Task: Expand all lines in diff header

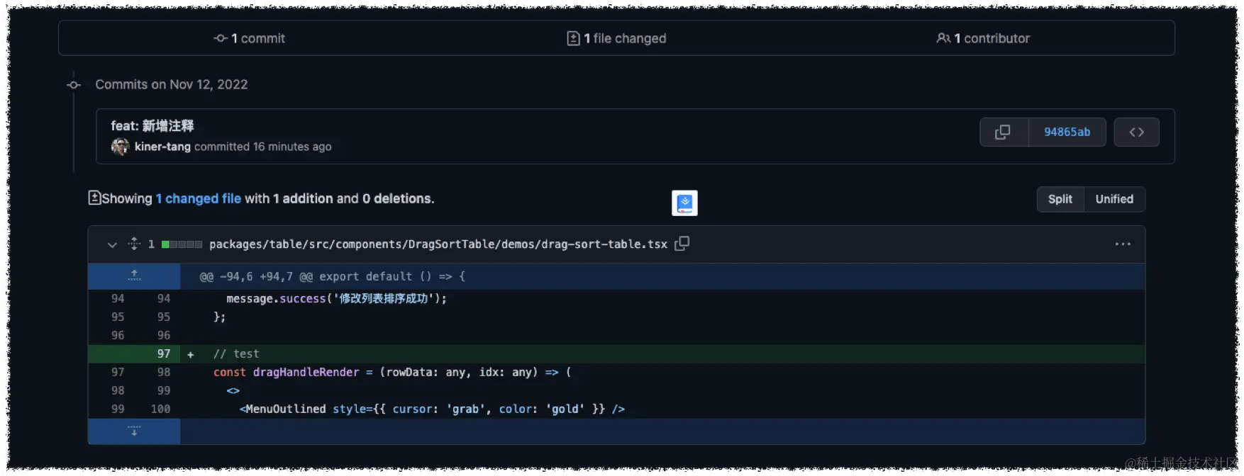Action: coord(134,244)
